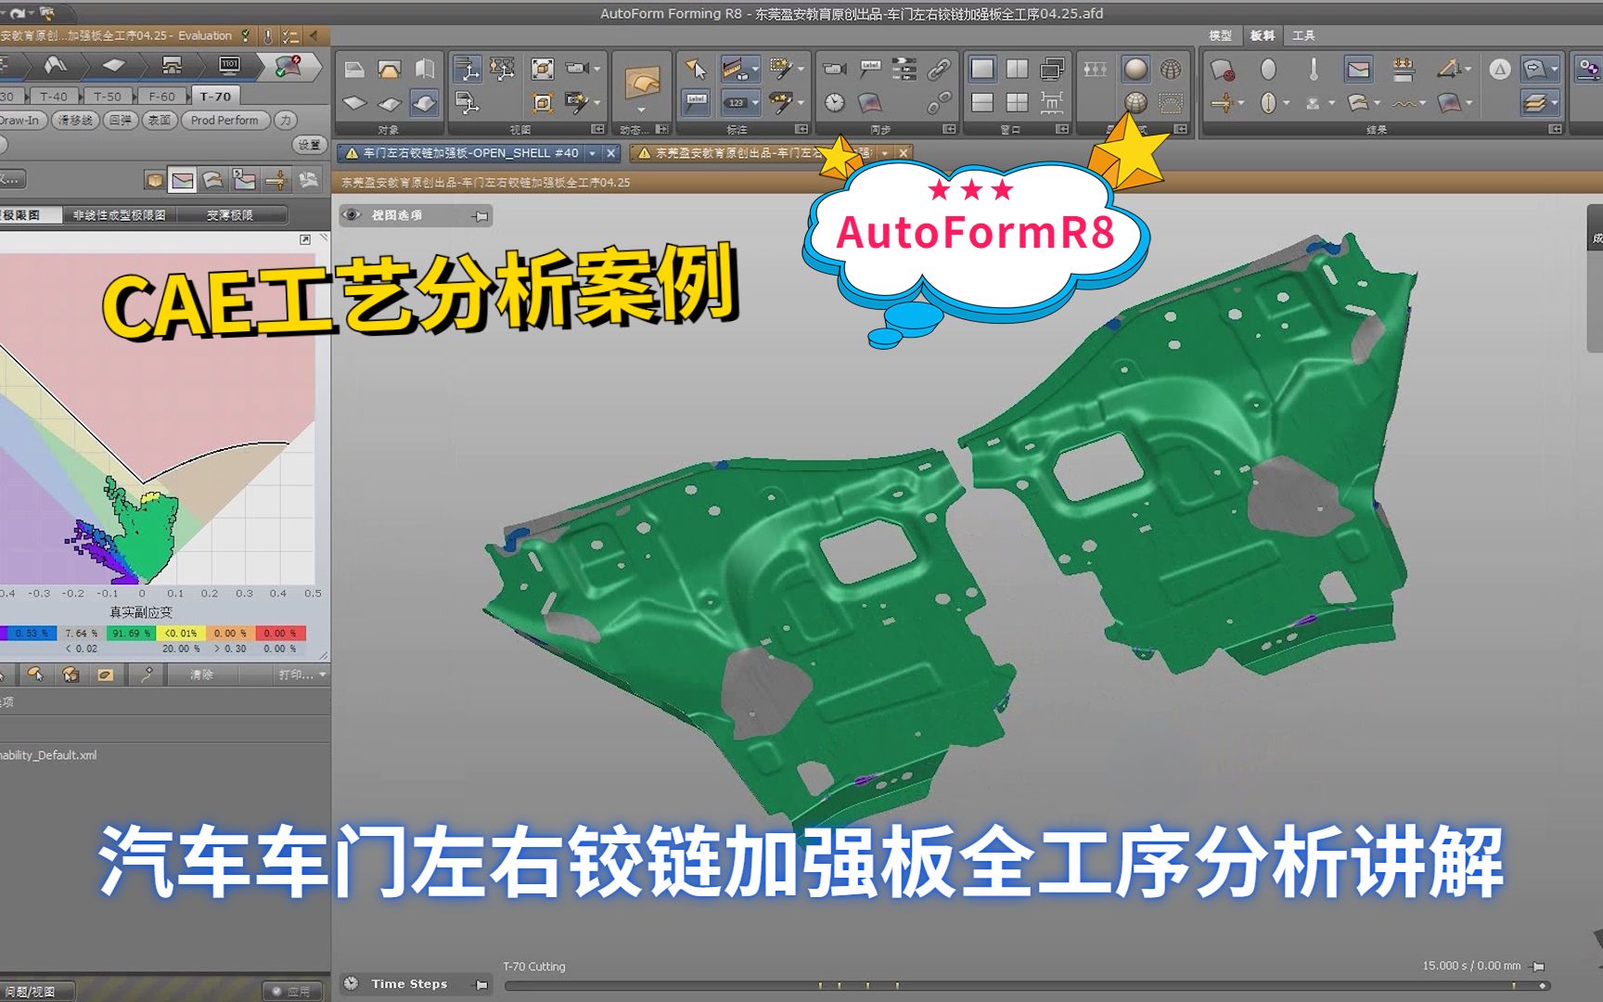This screenshot has height=1002, width=1603.
Task: Switch to the T-70 operation tab
Action: coord(215,96)
